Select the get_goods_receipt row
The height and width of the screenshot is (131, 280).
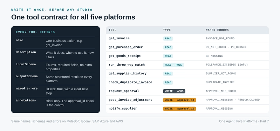pyautogui.click(x=187, y=56)
